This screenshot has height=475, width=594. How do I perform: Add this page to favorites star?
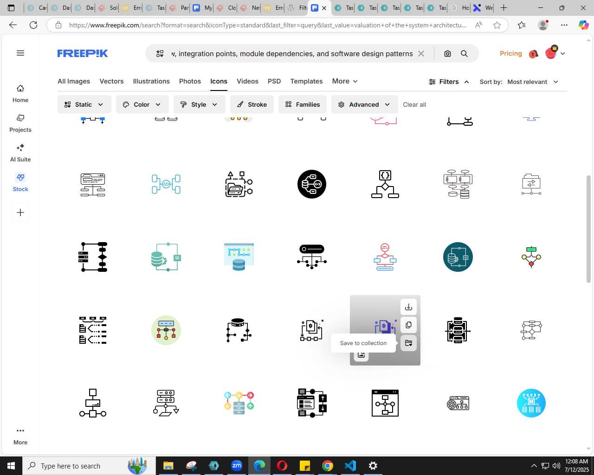click(497, 25)
